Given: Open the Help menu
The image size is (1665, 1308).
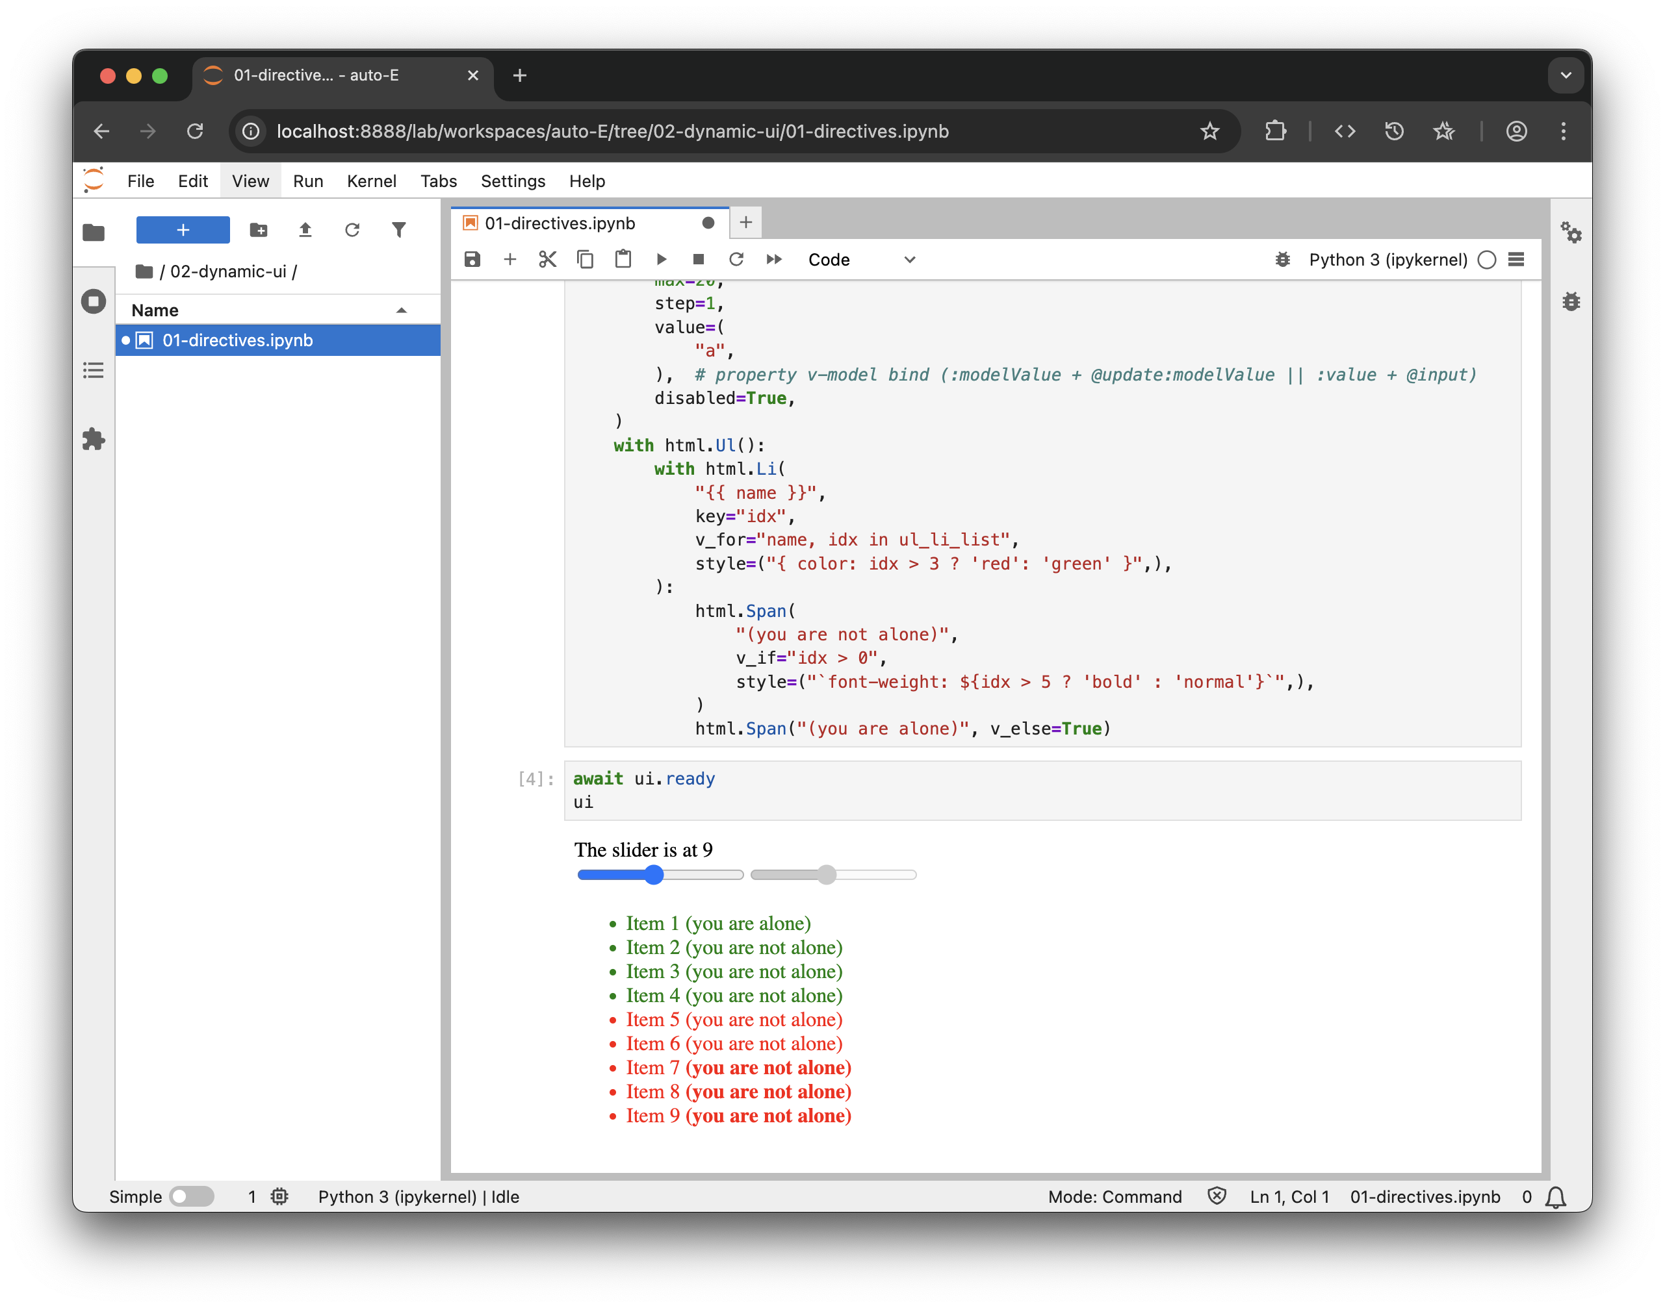Looking at the screenshot, I should pyautogui.click(x=587, y=181).
